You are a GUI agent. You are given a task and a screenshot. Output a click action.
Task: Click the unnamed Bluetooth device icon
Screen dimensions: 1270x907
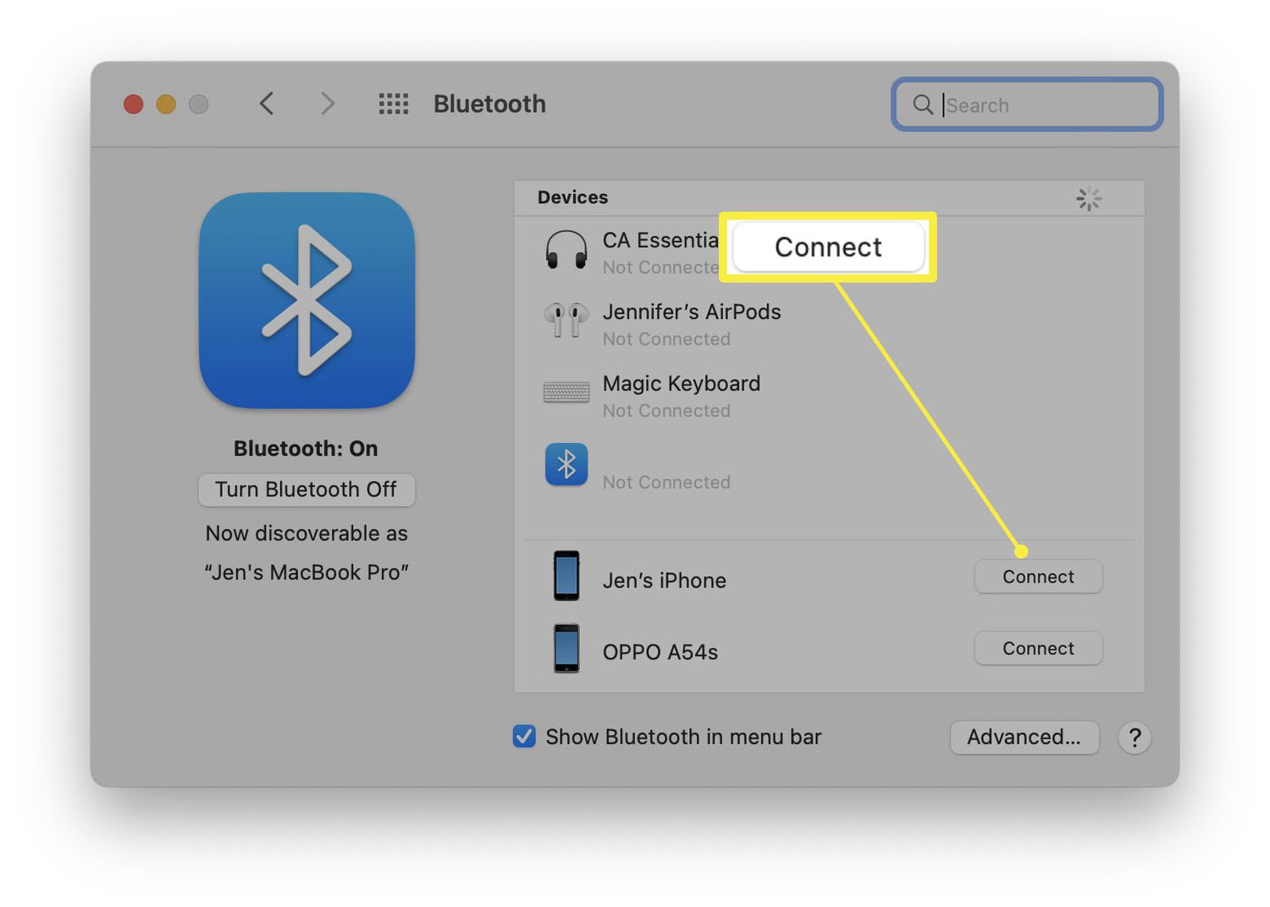point(566,464)
